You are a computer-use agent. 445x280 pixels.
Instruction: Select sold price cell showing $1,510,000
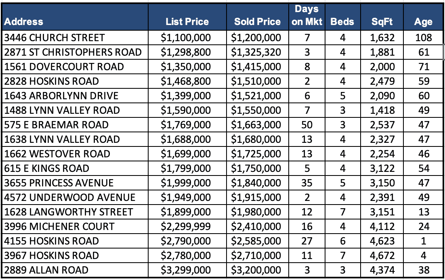[x=256, y=81]
